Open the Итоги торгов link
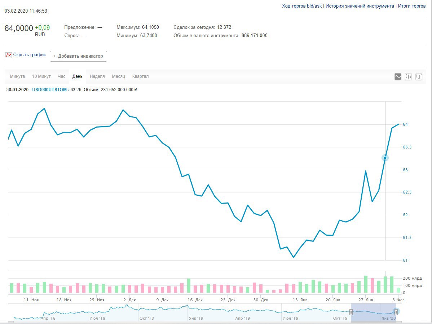Image resolution: width=432 pixels, height=324 pixels. pyautogui.click(x=411, y=6)
